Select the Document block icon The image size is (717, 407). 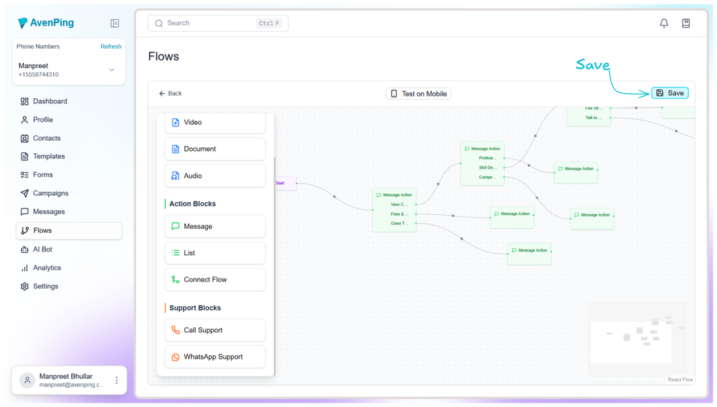point(176,149)
